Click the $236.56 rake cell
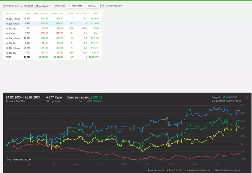The width and height of the screenshot is (252, 173). [x=95, y=24]
